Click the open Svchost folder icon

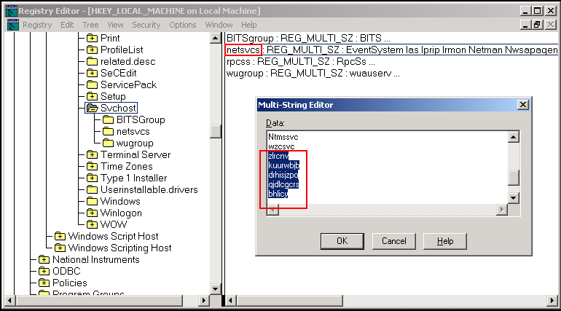[x=93, y=108]
